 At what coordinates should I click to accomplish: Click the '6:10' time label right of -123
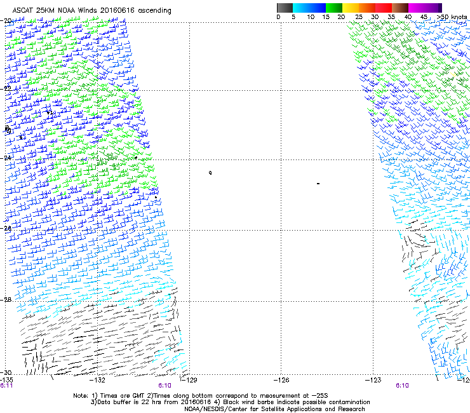[x=402, y=386]
